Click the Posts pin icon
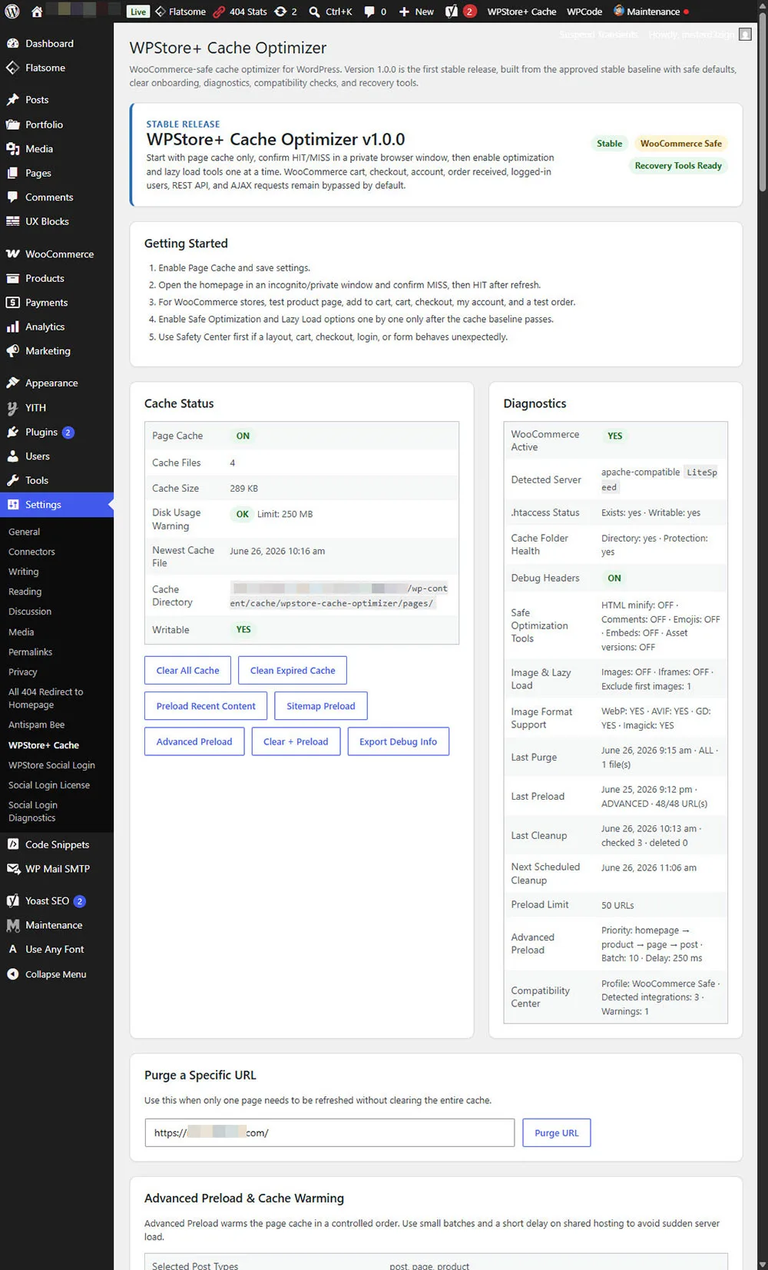Screen dimensions: 768x1270 point(12,100)
